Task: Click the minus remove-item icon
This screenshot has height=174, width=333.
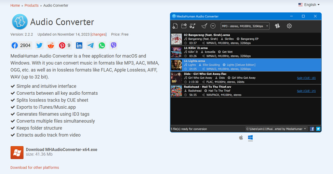Action: click(x=213, y=26)
